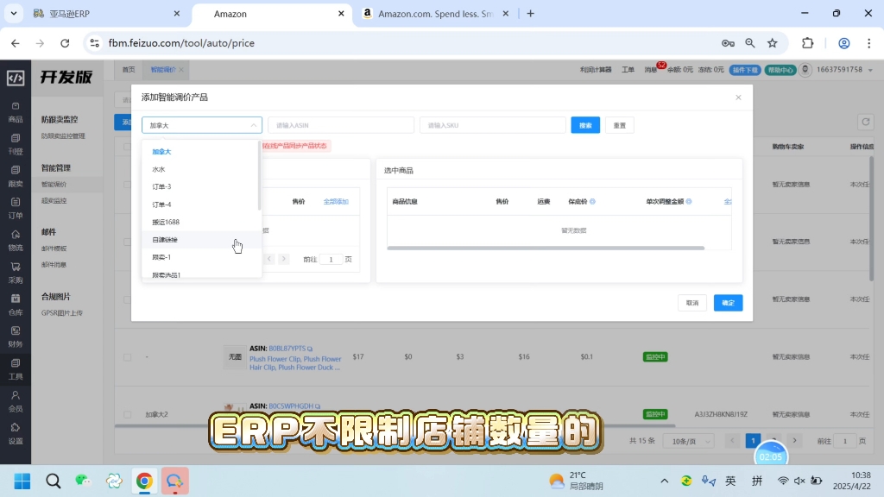Click the 请输入ASIN input field
This screenshot has width=884, height=497.
pyautogui.click(x=340, y=125)
